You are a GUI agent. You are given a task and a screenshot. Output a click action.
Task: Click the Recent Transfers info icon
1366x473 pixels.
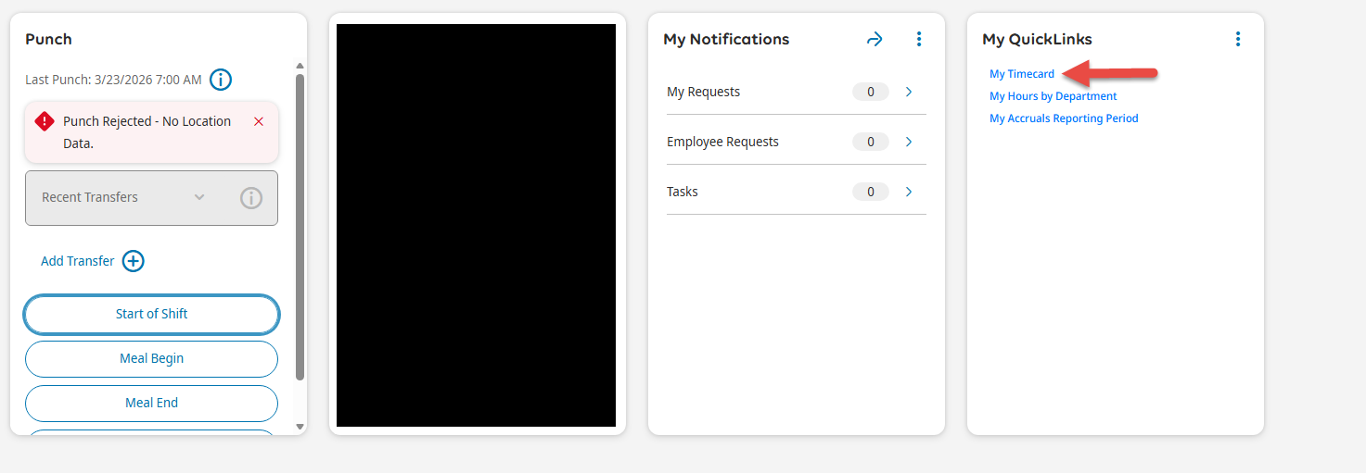pyautogui.click(x=251, y=198)
